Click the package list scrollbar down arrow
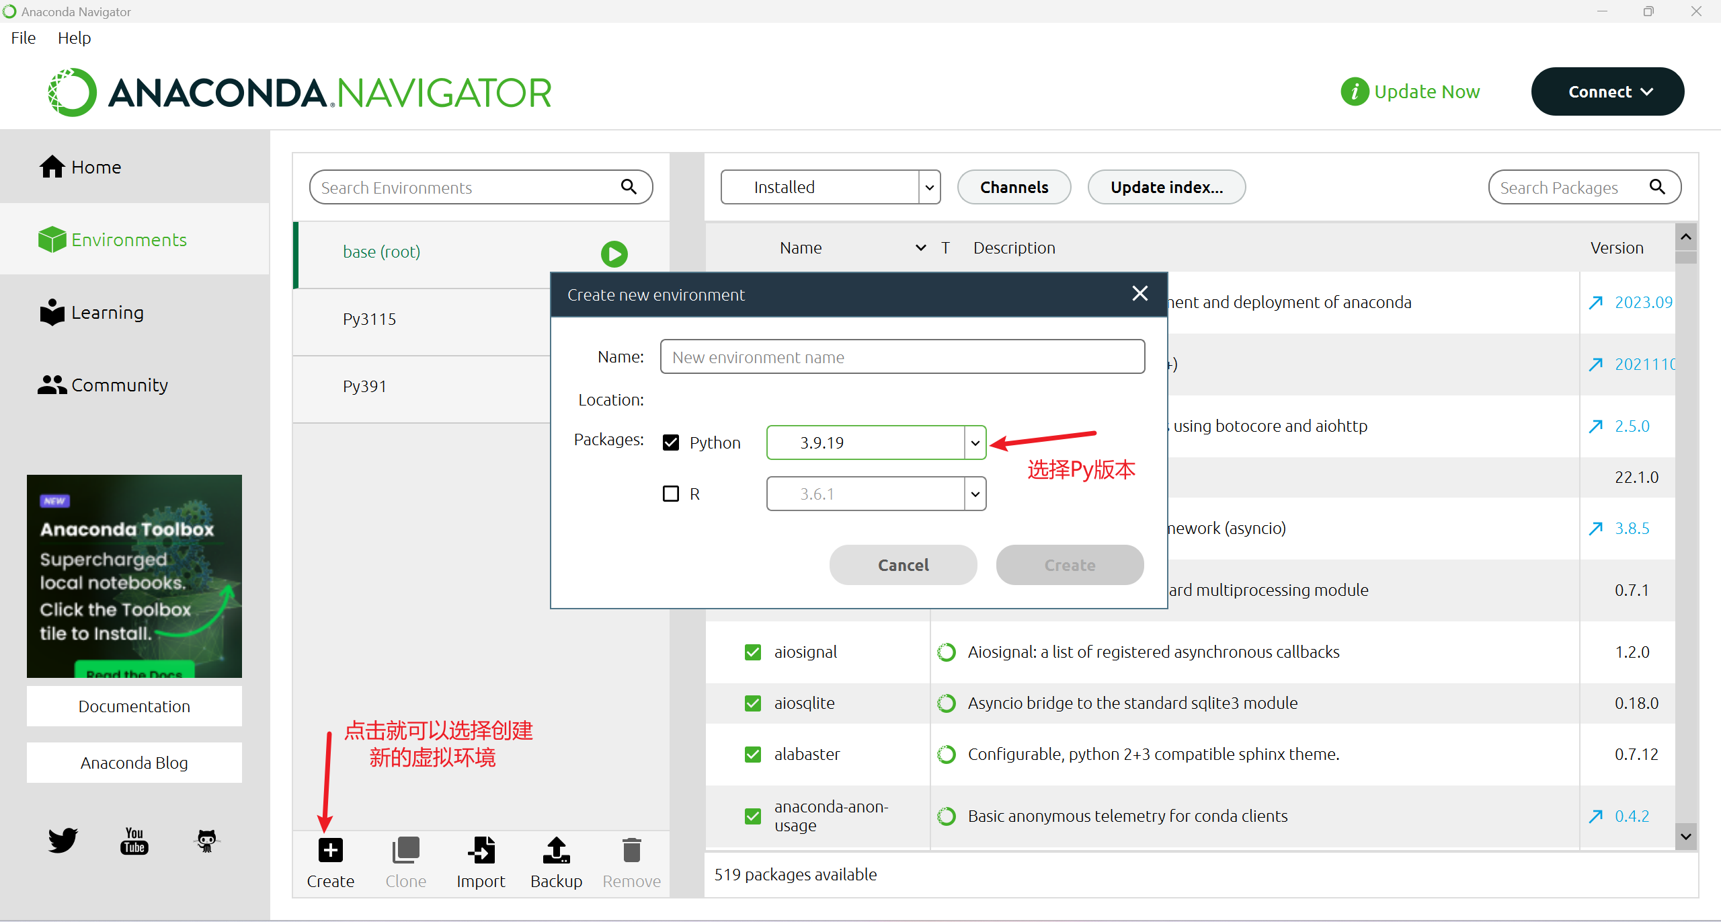Screen dimensions: 1721x922 (x=1685, y=837)
